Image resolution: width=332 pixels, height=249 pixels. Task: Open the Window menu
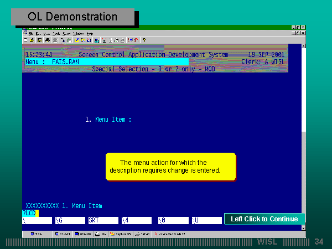point(78,34)
